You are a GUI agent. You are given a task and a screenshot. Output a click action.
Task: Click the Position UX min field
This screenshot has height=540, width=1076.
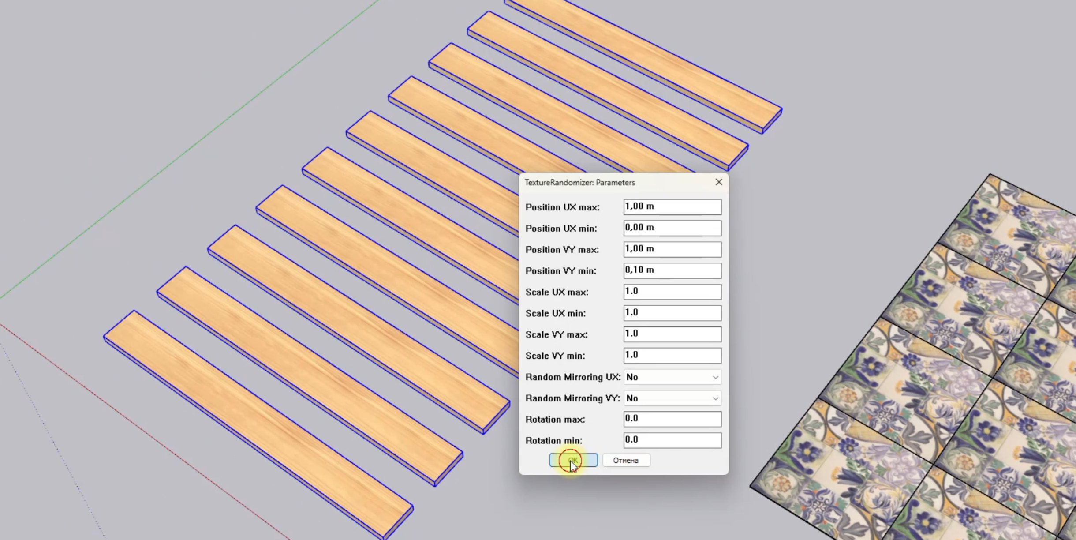click(672, 228)
